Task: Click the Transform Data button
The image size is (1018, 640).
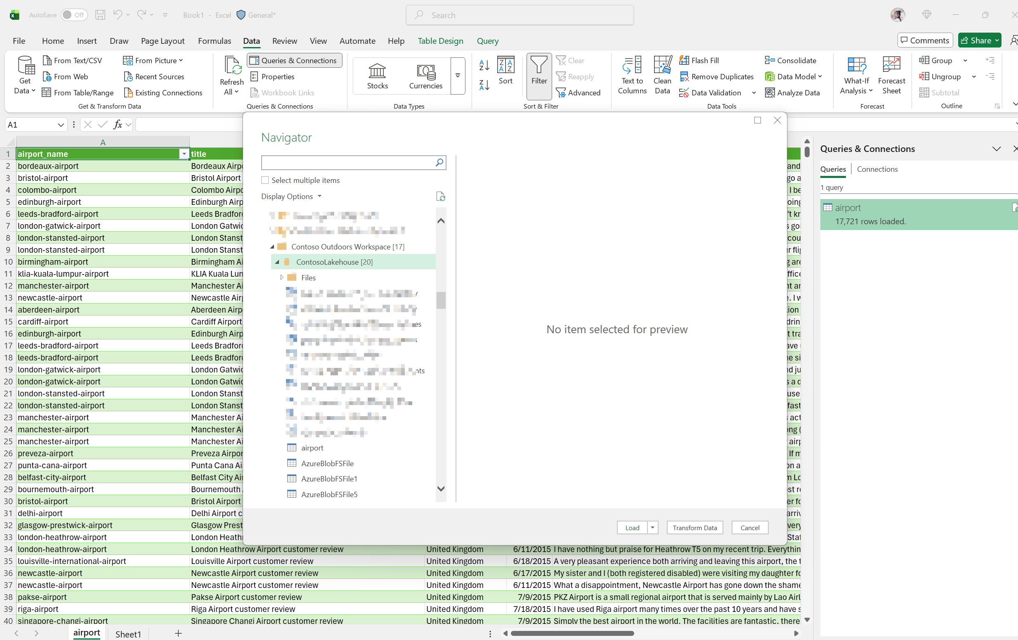Action: coord(694,527)
